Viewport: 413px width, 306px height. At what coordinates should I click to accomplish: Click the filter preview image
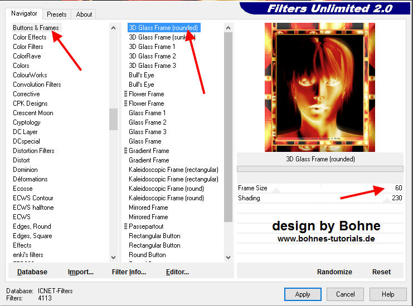319,87
